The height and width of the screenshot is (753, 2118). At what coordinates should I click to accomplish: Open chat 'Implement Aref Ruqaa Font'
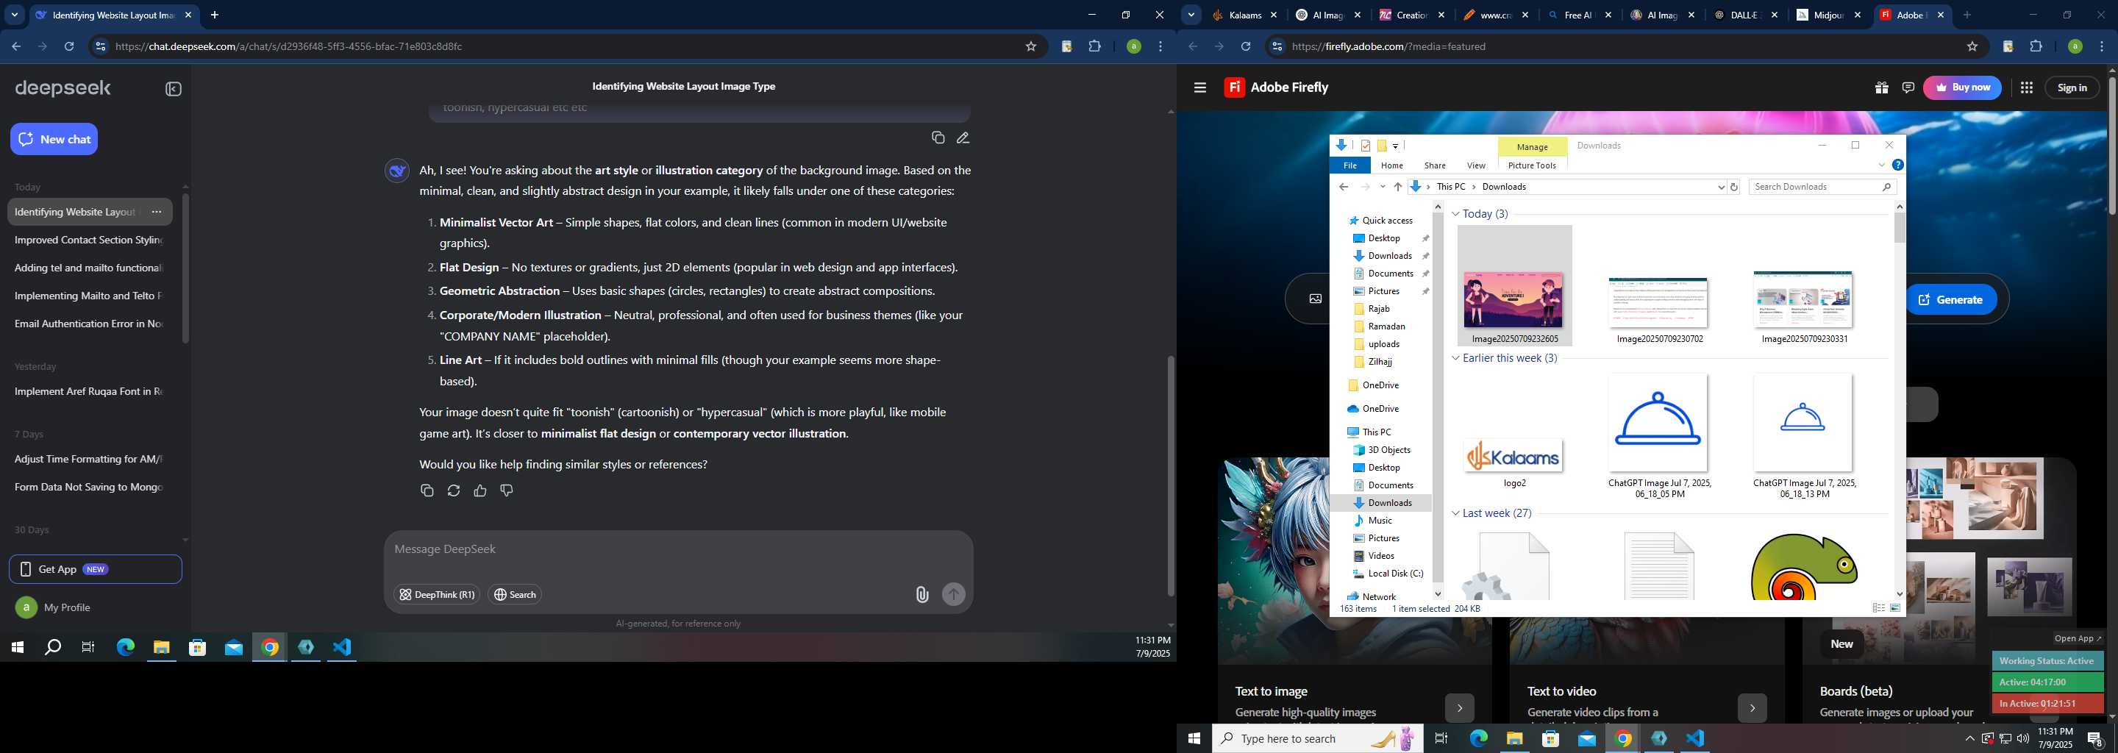click(x=89, y=391)
